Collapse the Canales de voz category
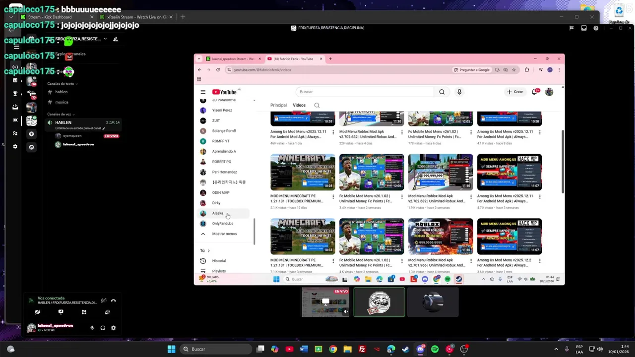635x357 pixels. click(x=61, y=115)
